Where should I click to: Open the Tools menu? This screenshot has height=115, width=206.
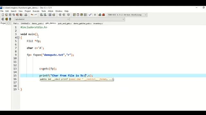(44, 11)
